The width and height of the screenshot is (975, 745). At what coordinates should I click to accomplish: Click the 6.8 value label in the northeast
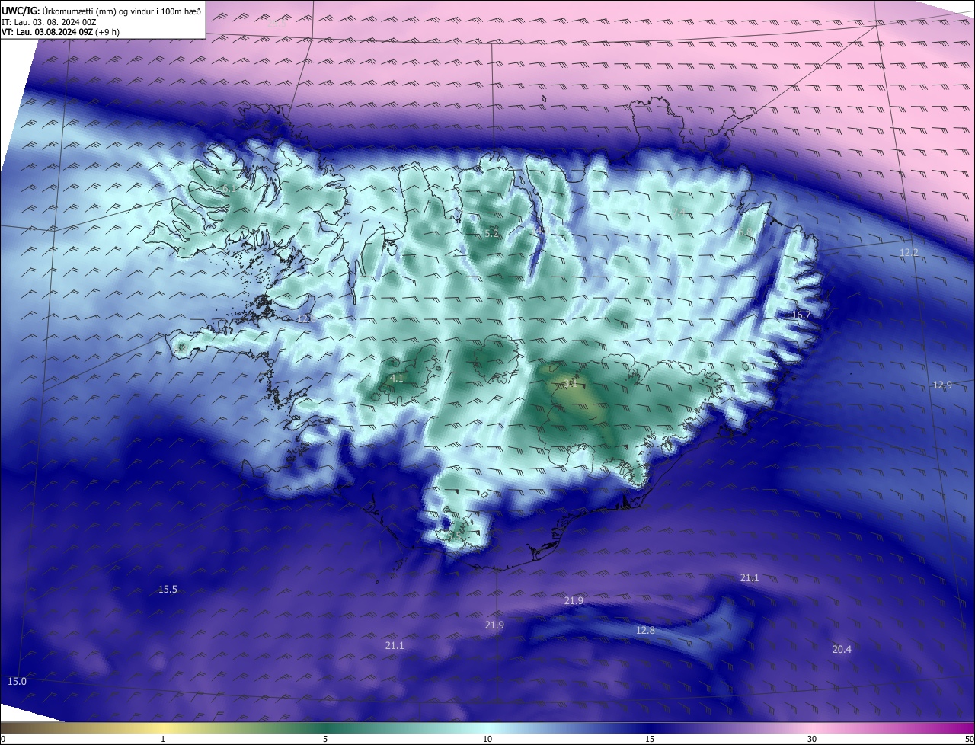point(744,232)
